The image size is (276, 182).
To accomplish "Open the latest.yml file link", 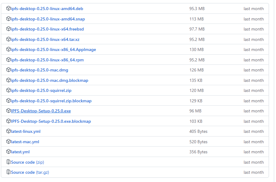I will tap(20, 152).
